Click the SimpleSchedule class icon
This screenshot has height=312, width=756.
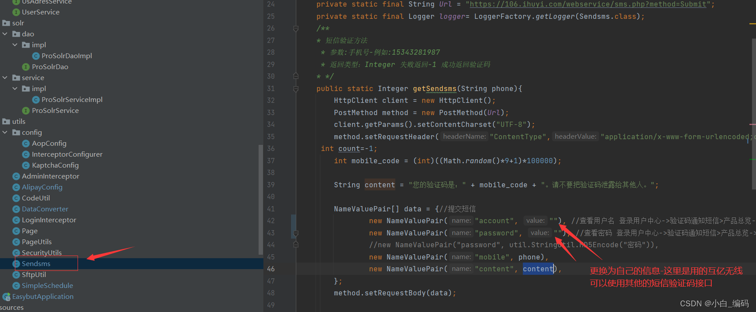[x=16, y=286]
